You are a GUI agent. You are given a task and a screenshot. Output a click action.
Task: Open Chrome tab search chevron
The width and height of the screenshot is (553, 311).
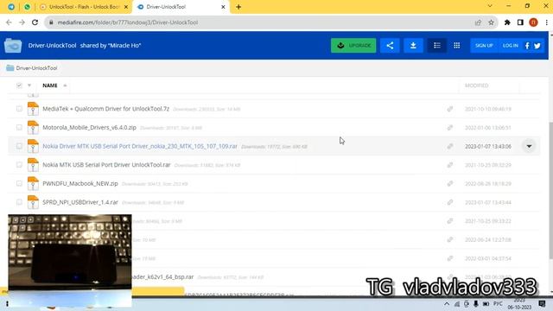point(490,6)
